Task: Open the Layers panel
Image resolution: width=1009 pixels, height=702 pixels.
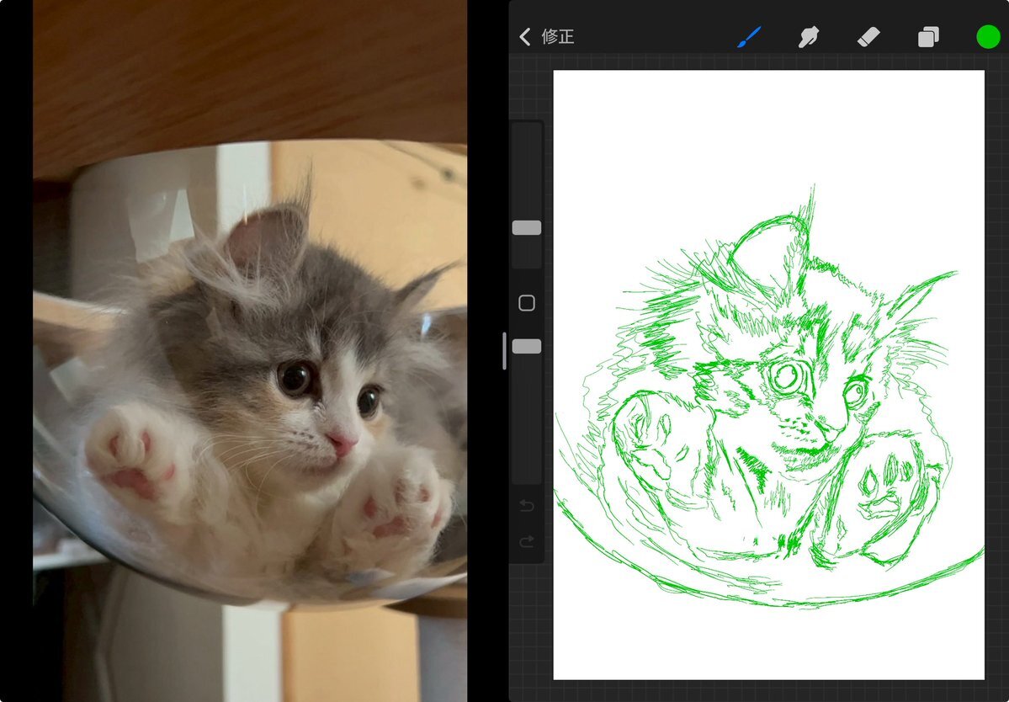Action: pyautogui.click(x=928, y=37)
